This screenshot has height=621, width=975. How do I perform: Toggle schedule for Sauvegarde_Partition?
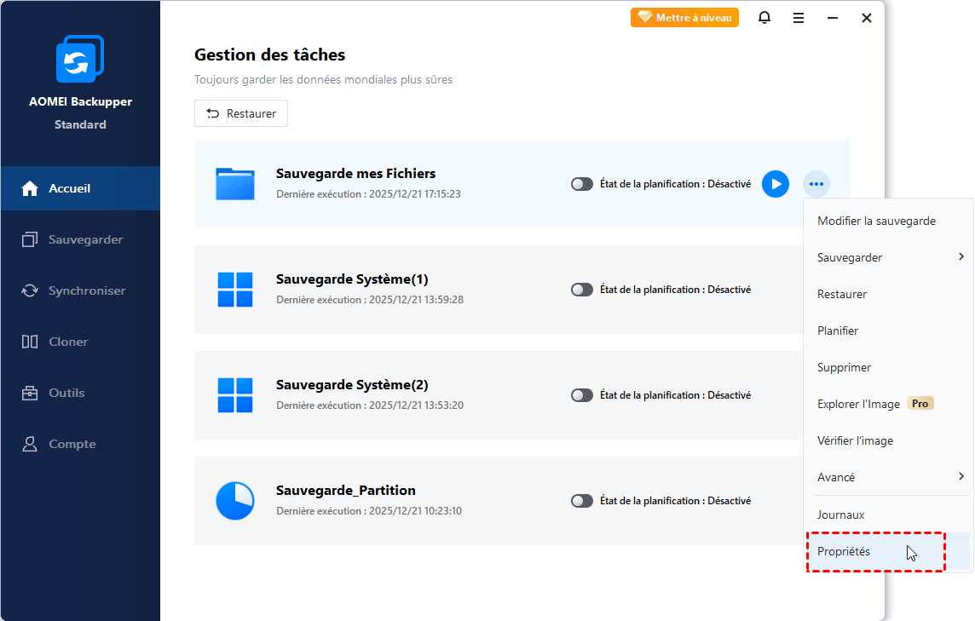point(582,501)
